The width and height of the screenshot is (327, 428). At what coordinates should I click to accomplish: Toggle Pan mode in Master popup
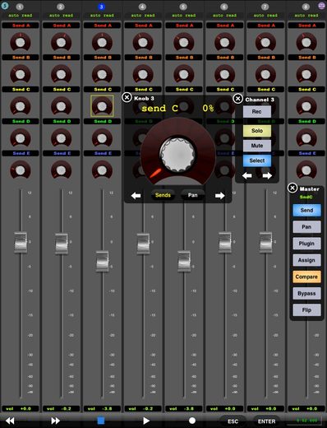306,227
